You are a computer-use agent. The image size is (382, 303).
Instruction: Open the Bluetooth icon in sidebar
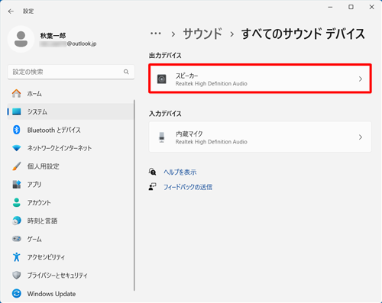tap(17, 130)
